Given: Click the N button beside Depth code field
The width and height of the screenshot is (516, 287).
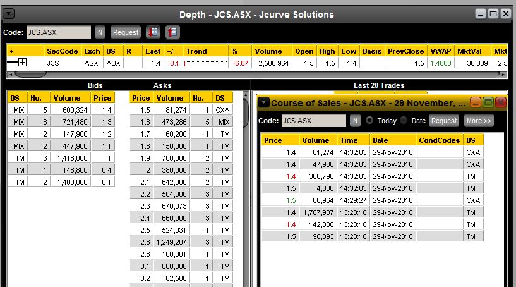Looking at the screenshot, I should (100, 32).
